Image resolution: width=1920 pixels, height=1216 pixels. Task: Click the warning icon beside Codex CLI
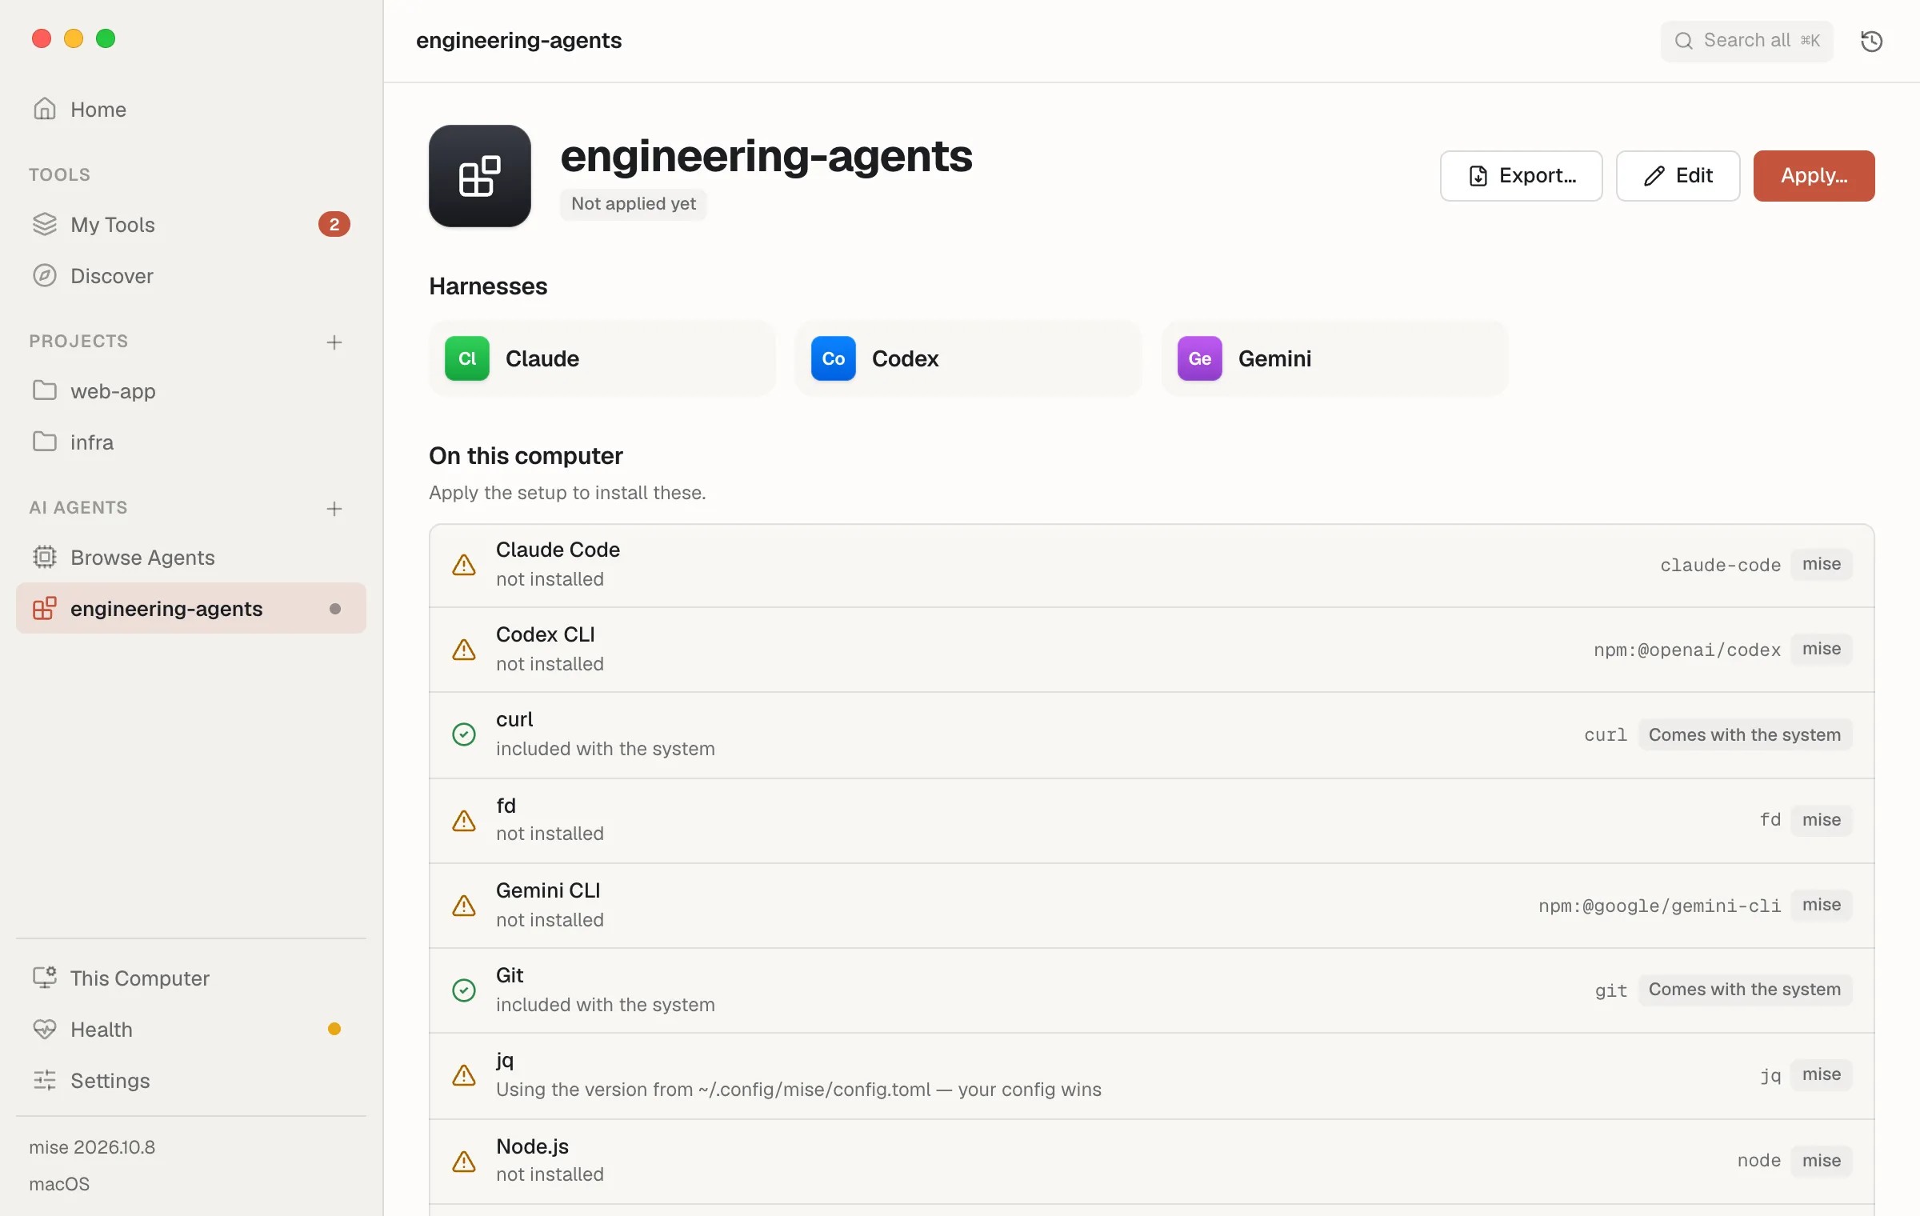pyautogui.click(x=464, y=650)
